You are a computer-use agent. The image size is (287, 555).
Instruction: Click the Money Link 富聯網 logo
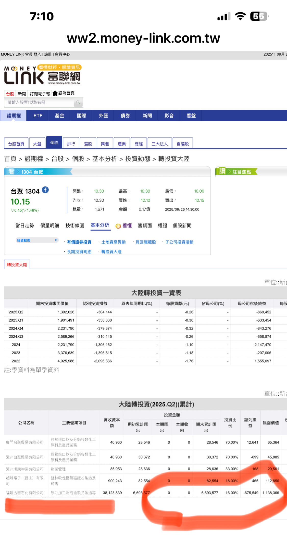43,75
